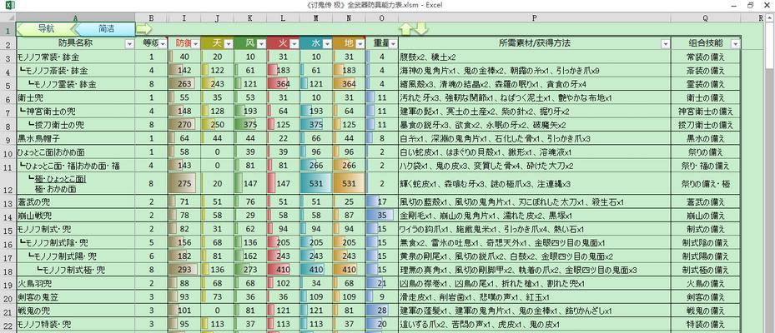Open the 所需素材/获得方法 filter dropdown
775x333 pixels.
(665, 44)
